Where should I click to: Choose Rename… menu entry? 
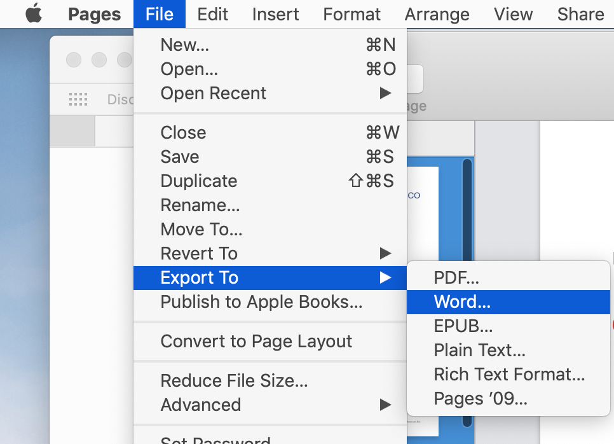[x=270, y=205]
